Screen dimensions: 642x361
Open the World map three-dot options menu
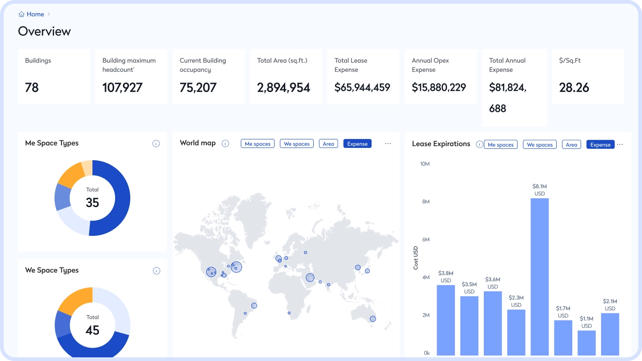388,143
